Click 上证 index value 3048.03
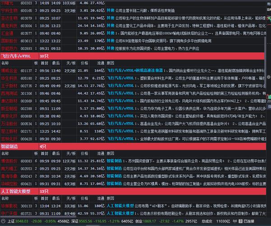The width and height of the screenshot is (271, 226). [22, 221]
